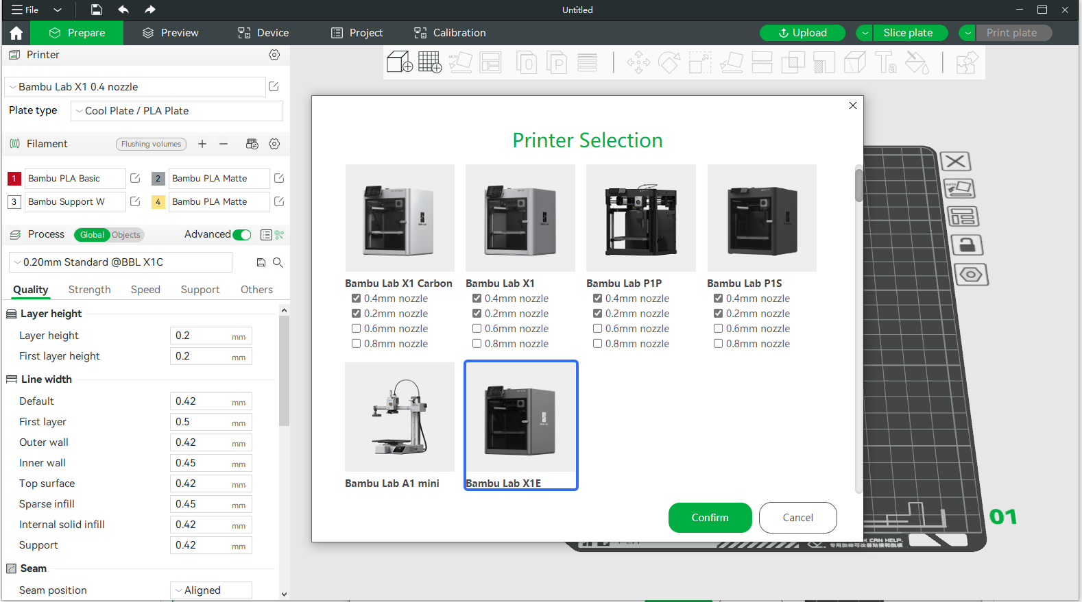Open the Others settings tab
This screenshot has height=602, width=1082.
[256, 290]
